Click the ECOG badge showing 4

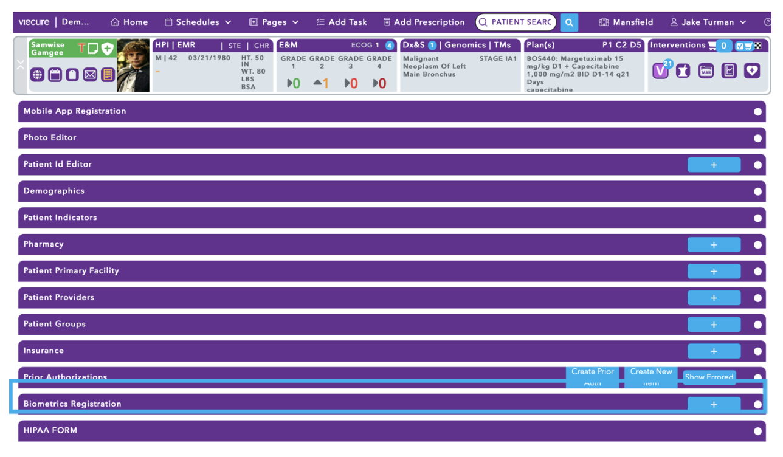click(x=390, y=46)
